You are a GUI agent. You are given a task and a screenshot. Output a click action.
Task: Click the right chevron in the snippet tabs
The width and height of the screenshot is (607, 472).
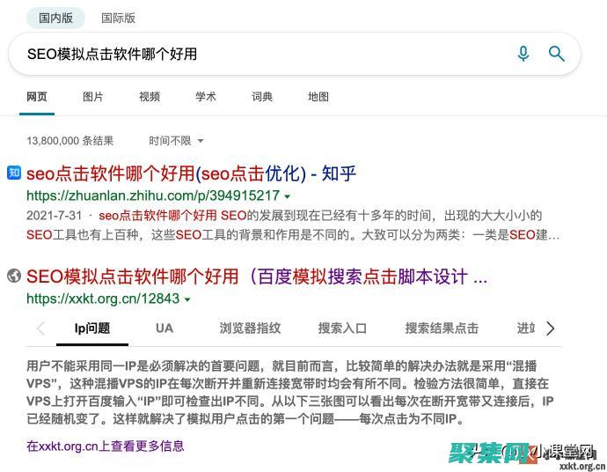click(550, 328)
